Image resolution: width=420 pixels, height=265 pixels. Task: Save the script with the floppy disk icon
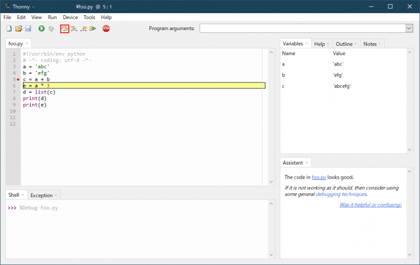[28, 28]
